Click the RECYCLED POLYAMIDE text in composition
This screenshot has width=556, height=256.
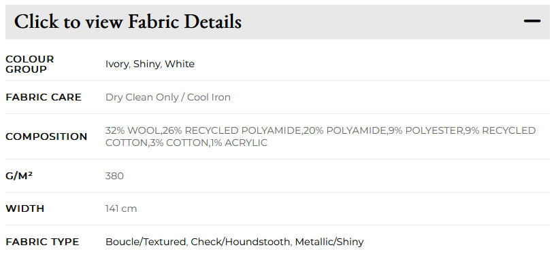(x=242, y=130)
